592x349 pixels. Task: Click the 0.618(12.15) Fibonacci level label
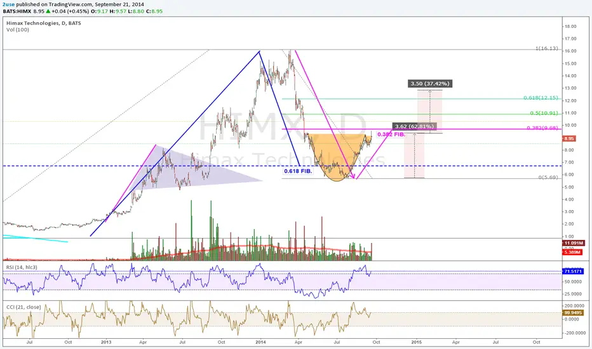pos(541,98)
